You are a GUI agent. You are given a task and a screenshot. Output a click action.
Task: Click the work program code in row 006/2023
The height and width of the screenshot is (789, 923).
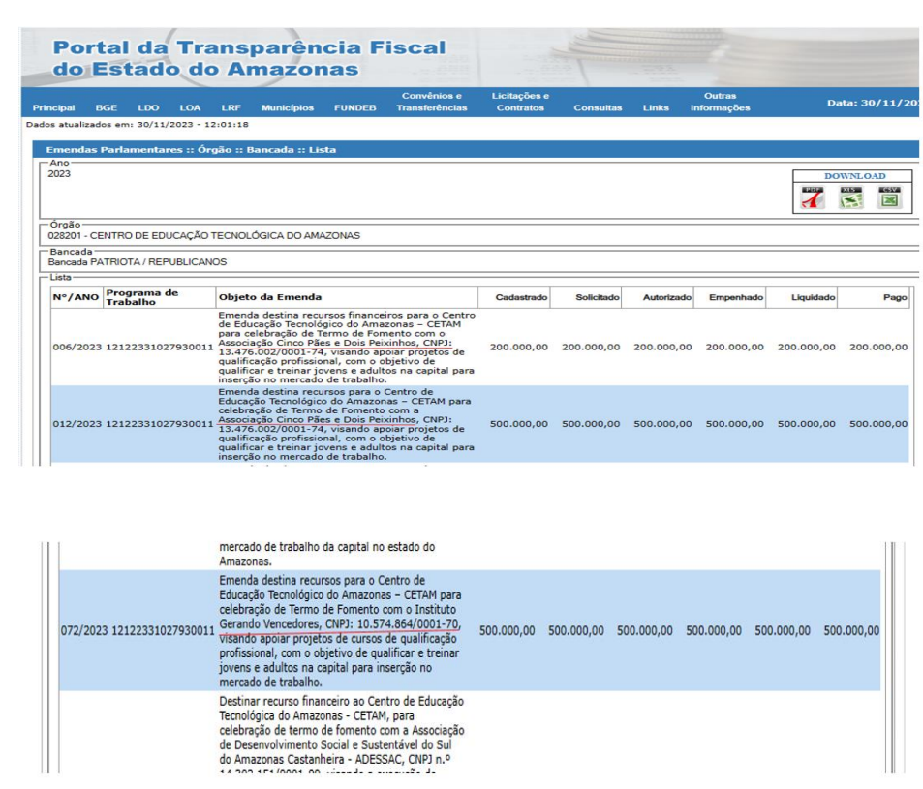(160, 348)
